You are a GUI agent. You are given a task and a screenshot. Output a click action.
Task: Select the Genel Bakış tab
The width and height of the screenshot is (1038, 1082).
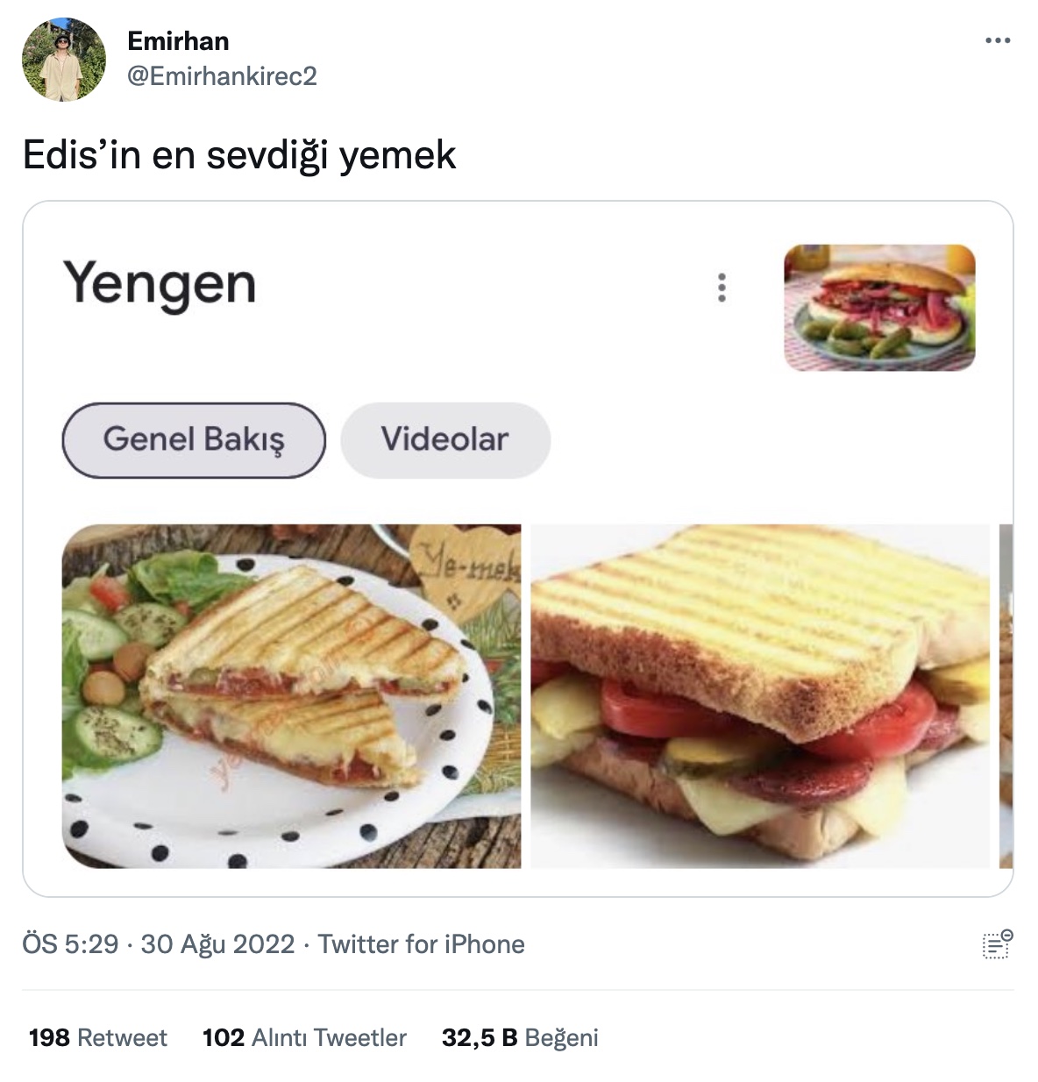(194, 440)
